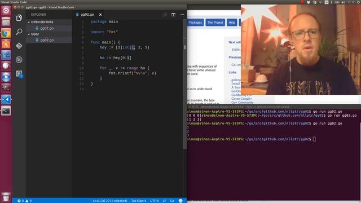This screenshot has width=361, height=203.
Task: Click the terminal output line '[1 2 3]'
Action: pos(194,120)
